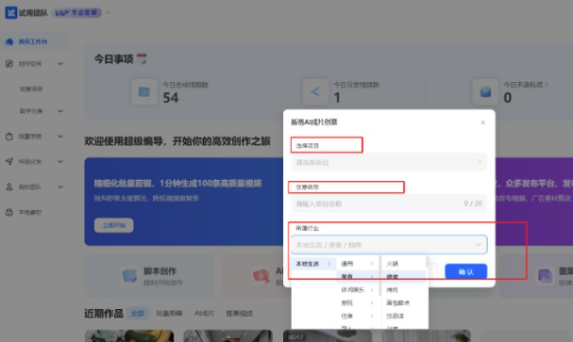
Task: Open the 首页工作台 sidebar icon
Action: coord(9,42)
